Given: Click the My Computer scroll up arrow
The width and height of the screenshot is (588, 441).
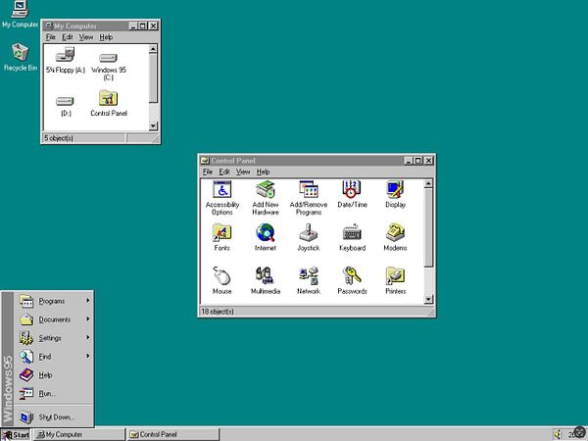Looking at the screenshot, I should [x=153, y=49].
